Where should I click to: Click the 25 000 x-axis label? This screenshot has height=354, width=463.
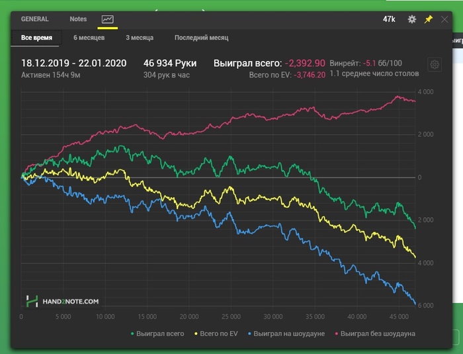click(232, 317)
